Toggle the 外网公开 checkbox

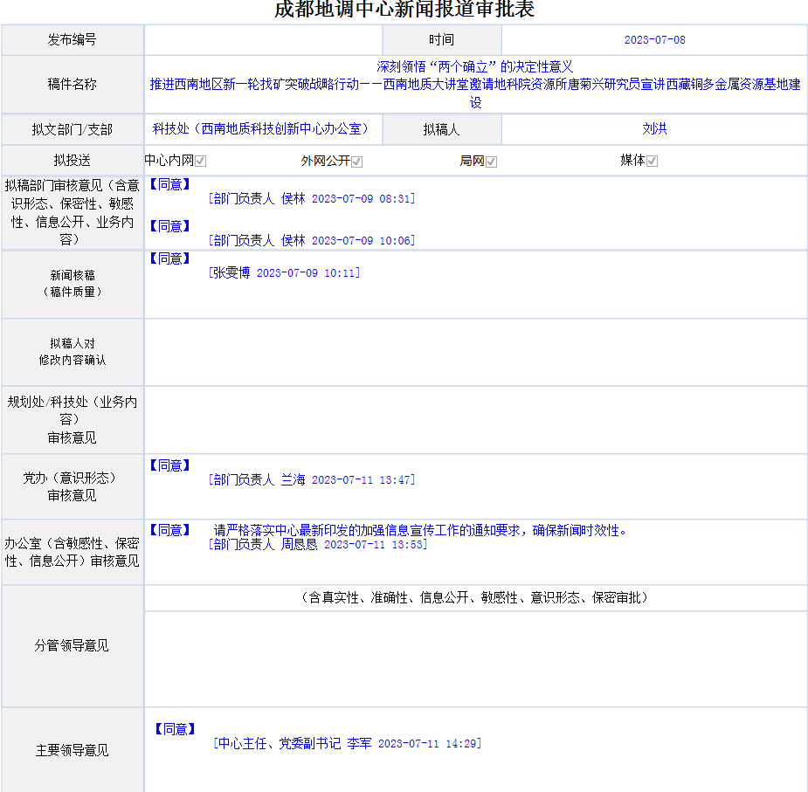356,162
